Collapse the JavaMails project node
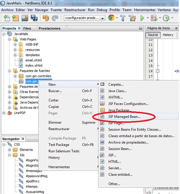 click(4, 34)
